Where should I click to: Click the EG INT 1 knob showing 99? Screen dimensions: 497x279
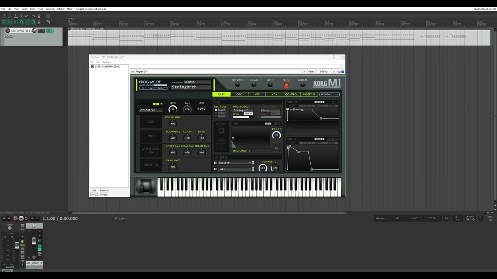click(276, 135)
